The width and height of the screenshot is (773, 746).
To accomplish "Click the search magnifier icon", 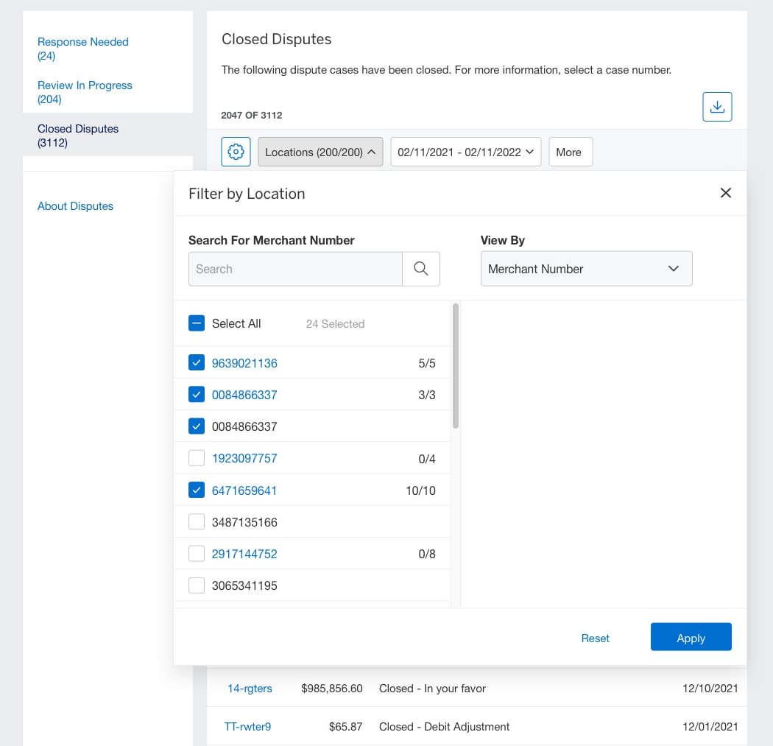I will 420,269.
